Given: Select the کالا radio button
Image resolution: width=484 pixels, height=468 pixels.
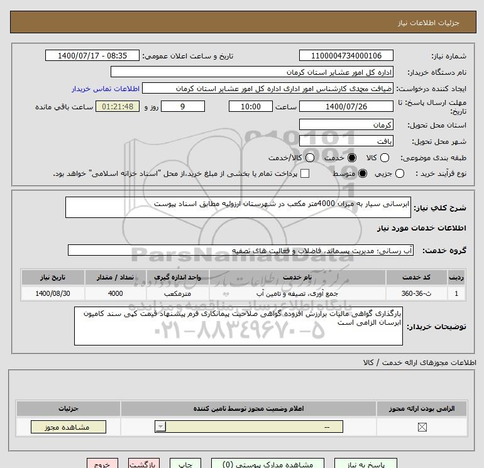Looking at the screenshot, I should coord(384,158).
